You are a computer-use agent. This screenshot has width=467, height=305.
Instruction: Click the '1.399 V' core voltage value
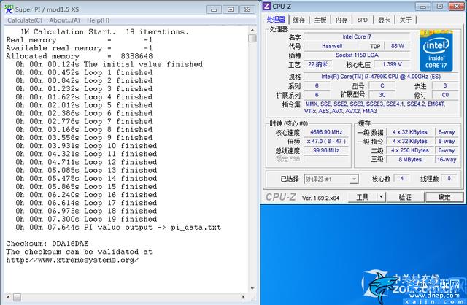tap(392, 64)
